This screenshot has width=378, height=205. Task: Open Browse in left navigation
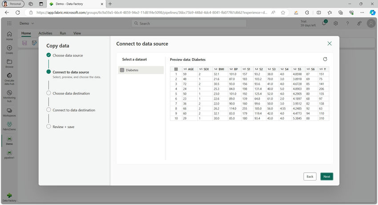click(9, 64)
